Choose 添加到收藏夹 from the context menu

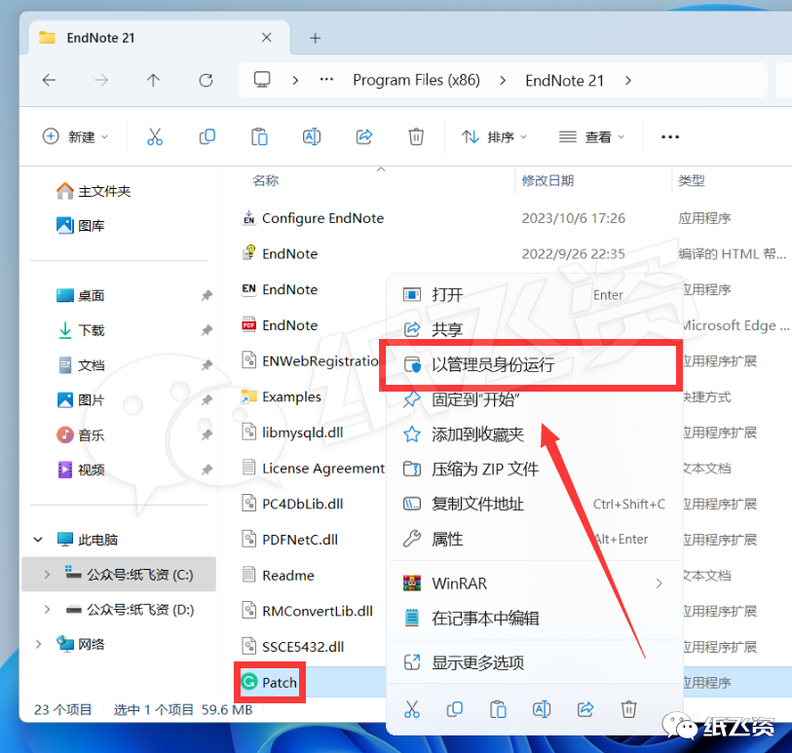(536, 434)
